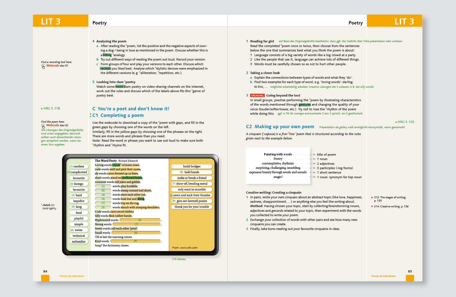Click the Webcode star-32 cursor icon
The width and height of the screenshot is (456, 297).
point(43,126)
